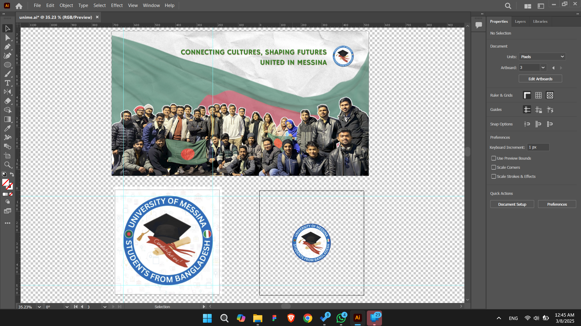This screenshot has height=326, width=581.
Task: Enable Scale Corners checkbox
Action: pos(493,167)
